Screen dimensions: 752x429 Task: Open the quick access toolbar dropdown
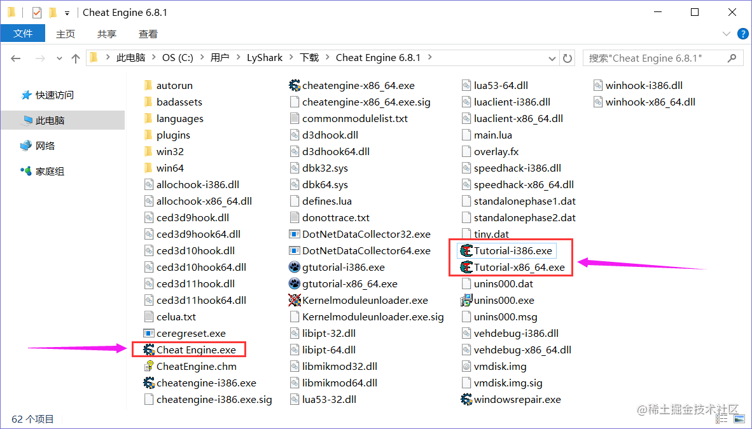point(67,13)
